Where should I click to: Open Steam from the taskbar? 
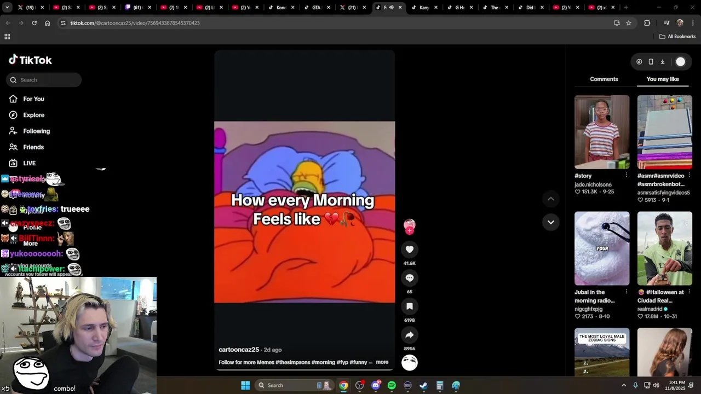coord(423,385)
